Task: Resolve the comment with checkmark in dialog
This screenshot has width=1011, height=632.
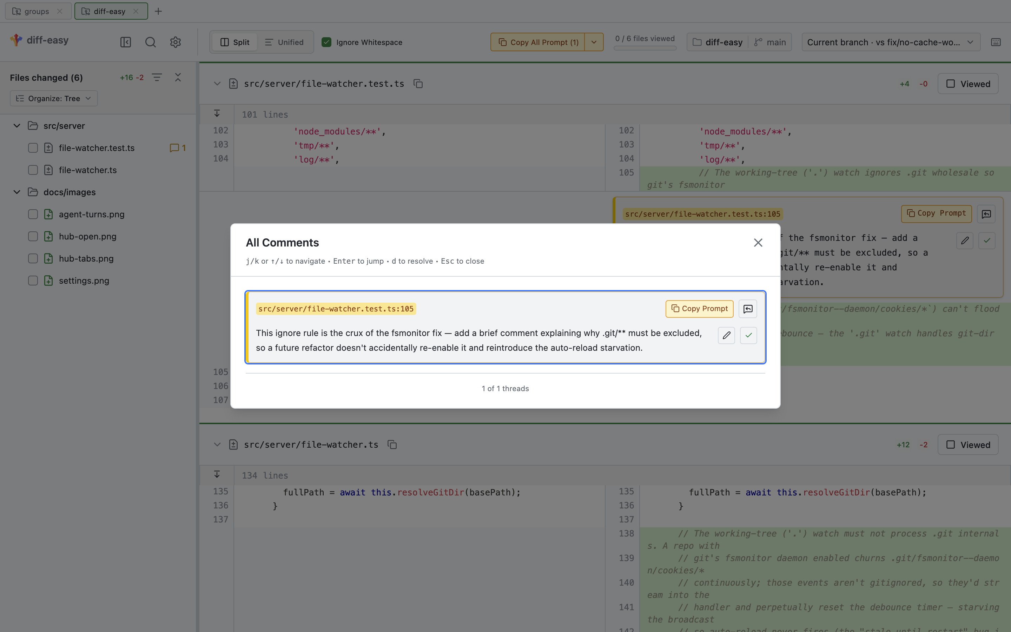Action: [x=748, y=335]
